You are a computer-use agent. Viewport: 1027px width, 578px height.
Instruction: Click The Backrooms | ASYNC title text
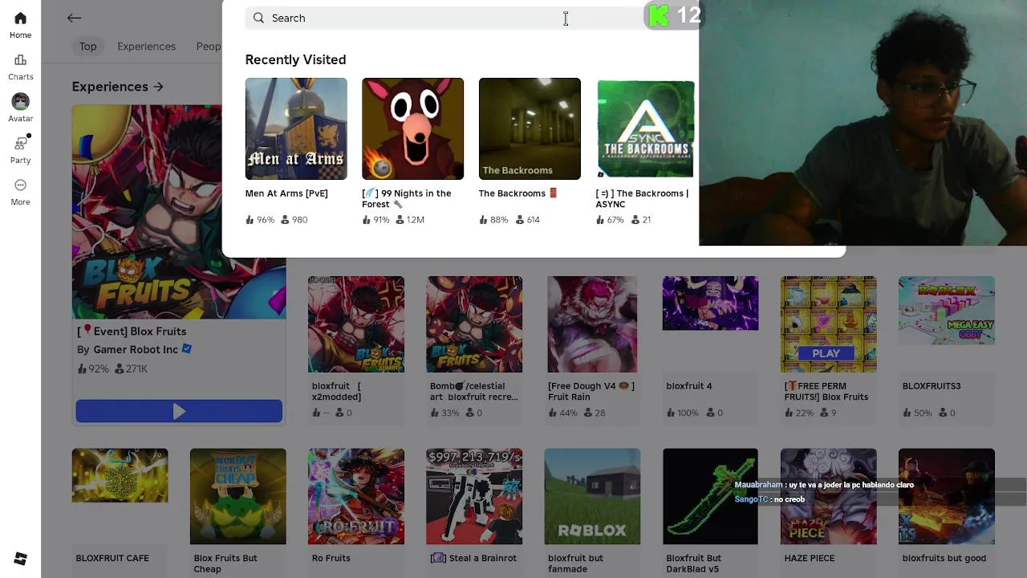click(x=642, y=198)
